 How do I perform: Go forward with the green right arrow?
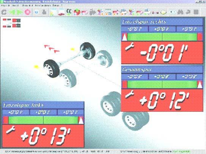[20, 12]
